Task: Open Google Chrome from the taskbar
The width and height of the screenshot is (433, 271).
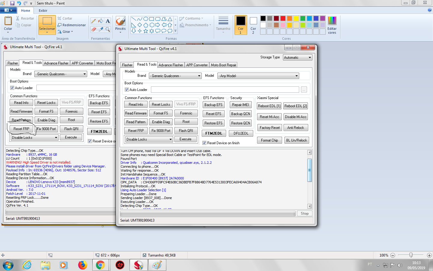Action: (x=100, y=265)
